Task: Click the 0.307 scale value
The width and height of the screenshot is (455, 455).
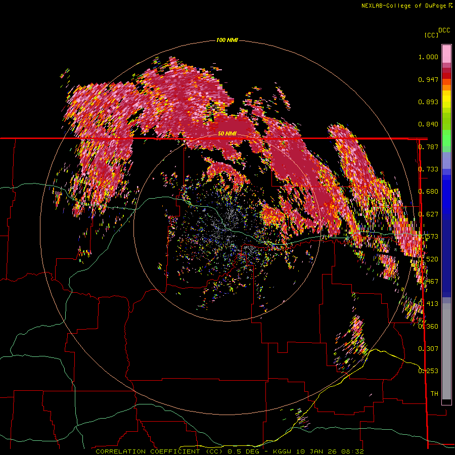Action: (428, 349)
